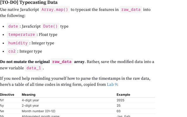Click the 2025 example cell

tap(120, 100)
